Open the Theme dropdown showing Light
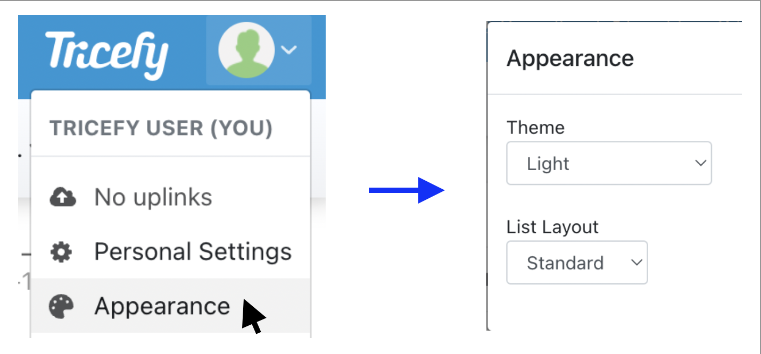The image size is (761, 354). (609, 163)
